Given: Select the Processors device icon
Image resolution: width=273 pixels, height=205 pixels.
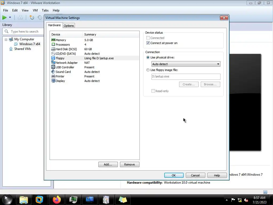Looking at the screenshot, I should tap(53, 45).
